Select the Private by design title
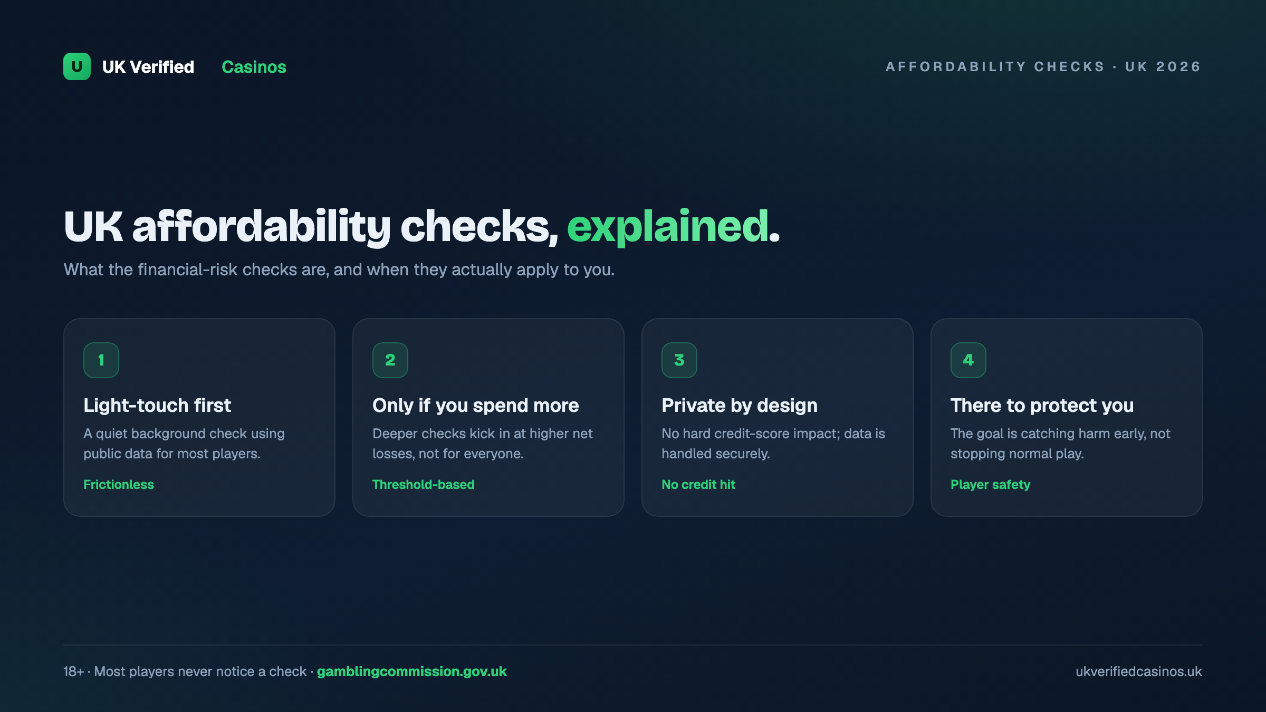This screenshot has height=712, width=1266. (x=740, y=405)
